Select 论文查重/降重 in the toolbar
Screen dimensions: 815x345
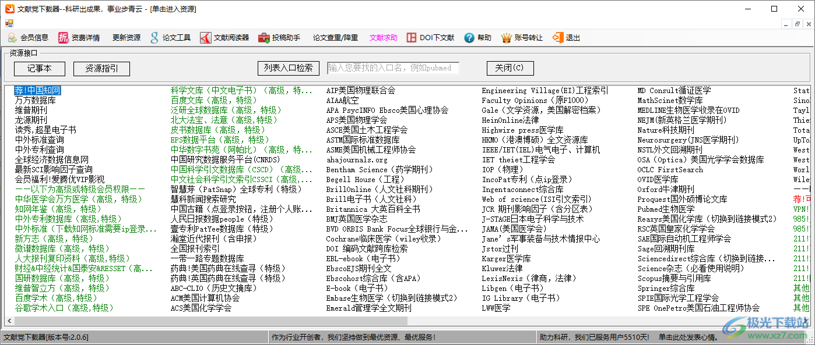pyautogui.click(x=335, y=38)
